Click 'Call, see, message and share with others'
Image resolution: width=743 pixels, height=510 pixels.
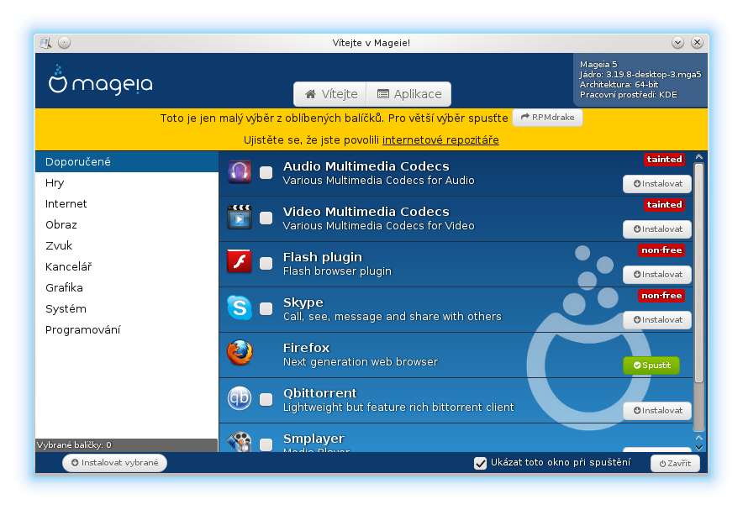(x=393, y=317)
